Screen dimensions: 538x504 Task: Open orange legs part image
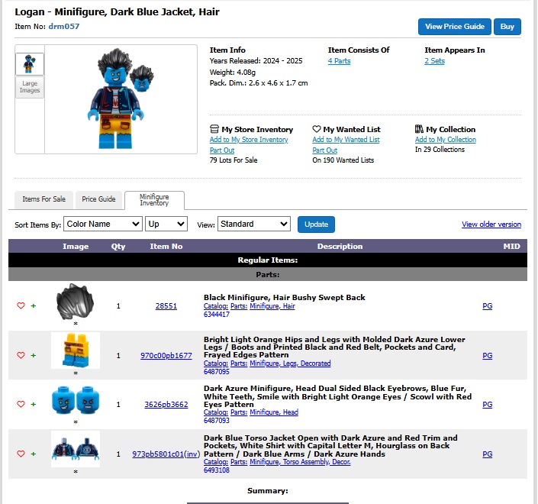point(76,351)
